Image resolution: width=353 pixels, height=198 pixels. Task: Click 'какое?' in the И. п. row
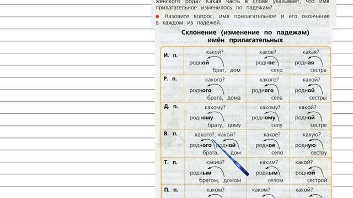268,52
